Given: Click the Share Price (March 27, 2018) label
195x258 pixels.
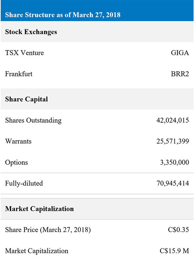Looking at the screenshot, I should (48, 230).
